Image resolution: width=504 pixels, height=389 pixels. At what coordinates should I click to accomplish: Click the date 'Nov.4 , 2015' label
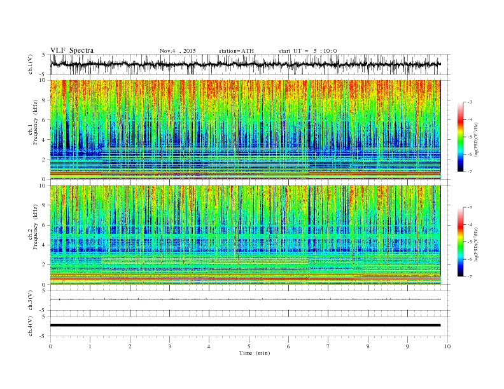pyautogui.click(x=178, y=51)
